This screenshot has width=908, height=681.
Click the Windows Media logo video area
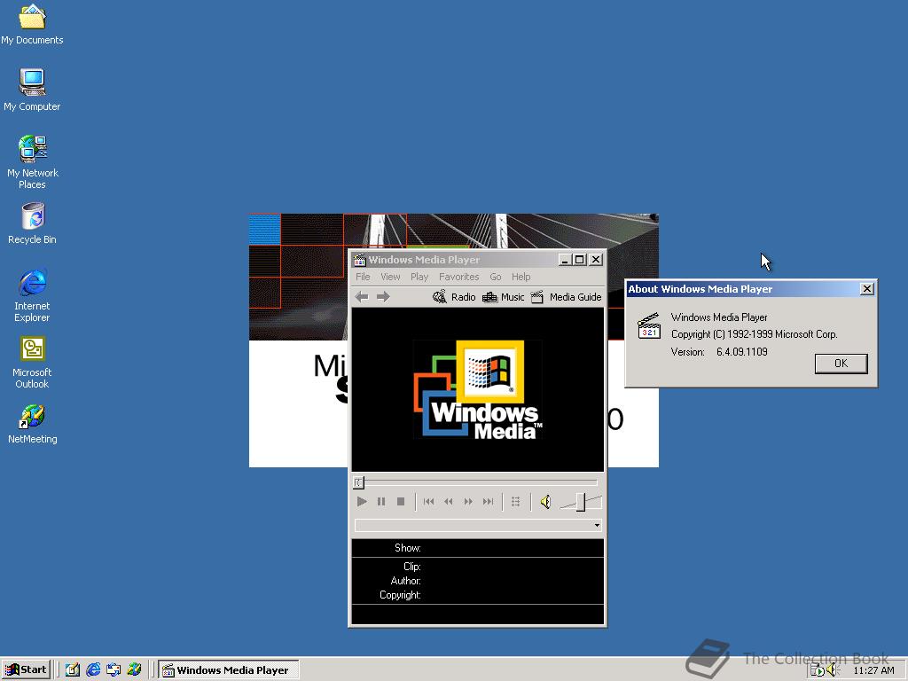coord(478,390)
